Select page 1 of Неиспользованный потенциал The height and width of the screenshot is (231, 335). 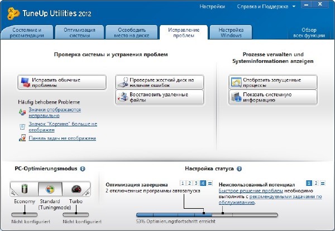pos(309,183)
